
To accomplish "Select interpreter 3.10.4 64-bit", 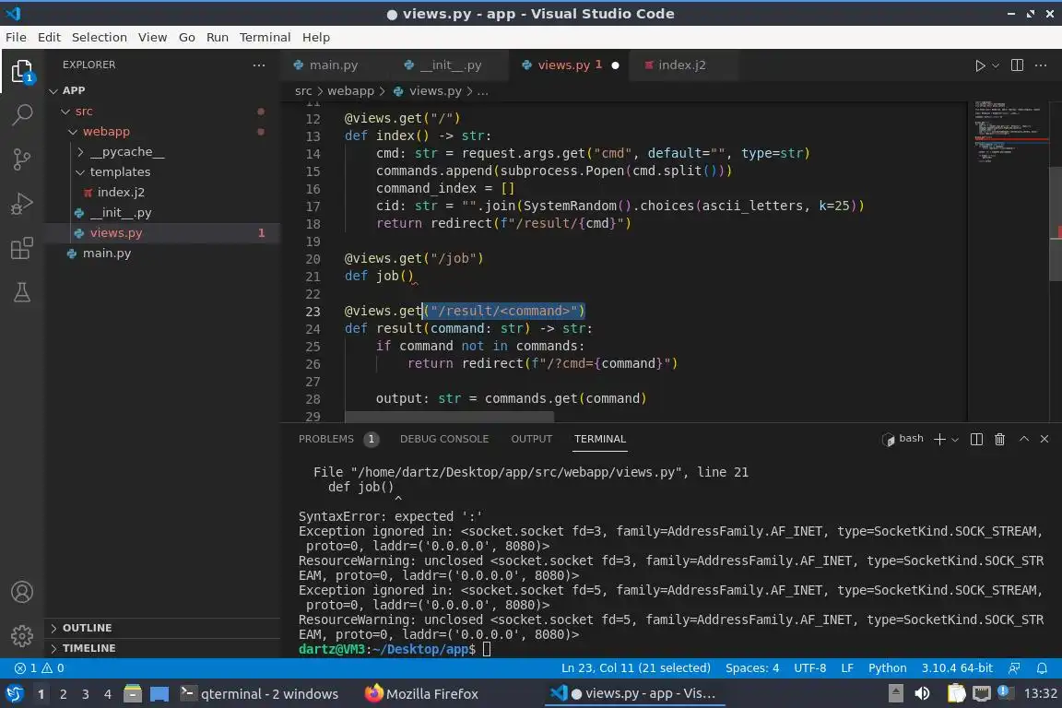I will click(x=956, y=668).
